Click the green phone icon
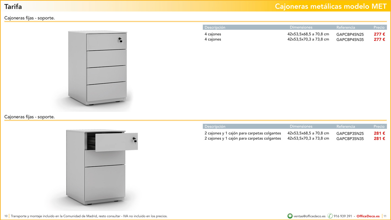 pyautogui.click(x=330, y=216)
